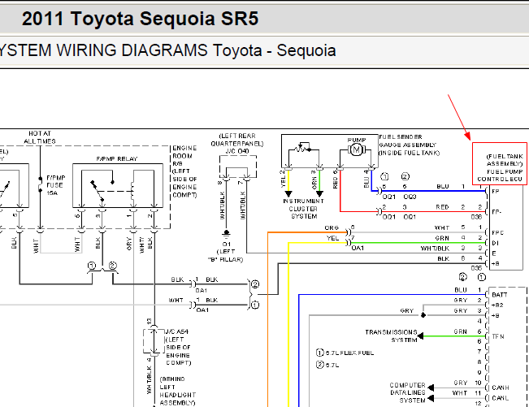
Task: Click the "BLU 4" vertical wire label
Action: 366,179
